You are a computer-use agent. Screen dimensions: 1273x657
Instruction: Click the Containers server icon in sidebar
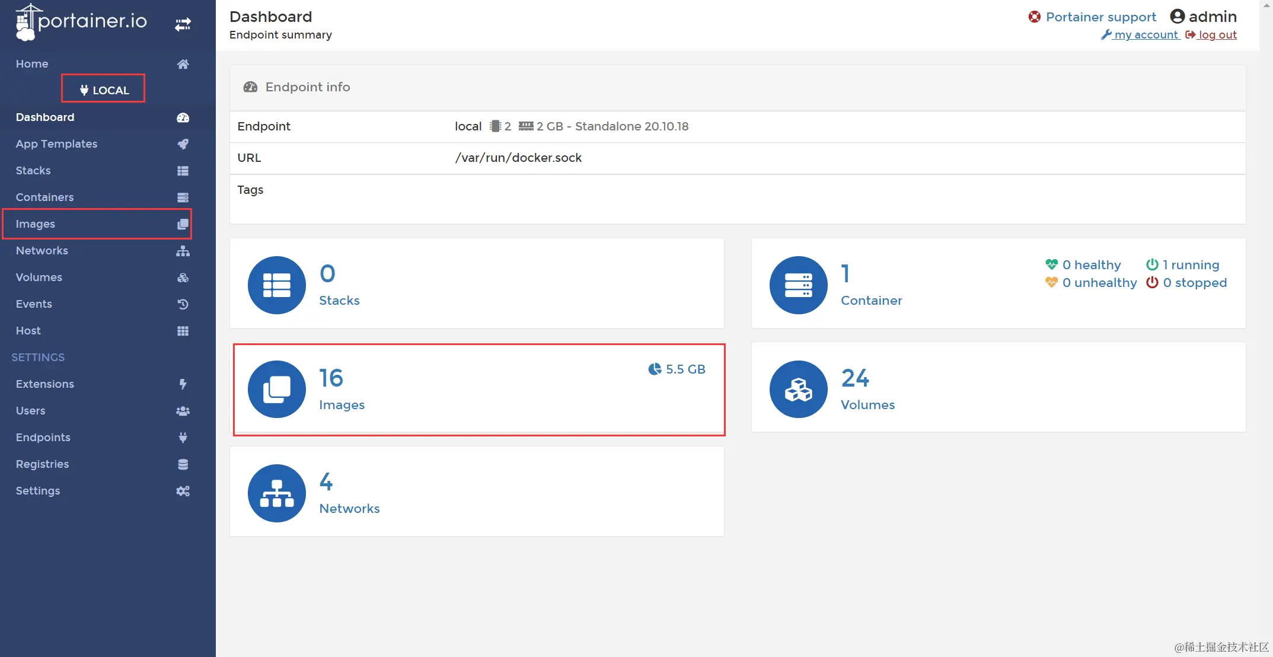point(183,197)
